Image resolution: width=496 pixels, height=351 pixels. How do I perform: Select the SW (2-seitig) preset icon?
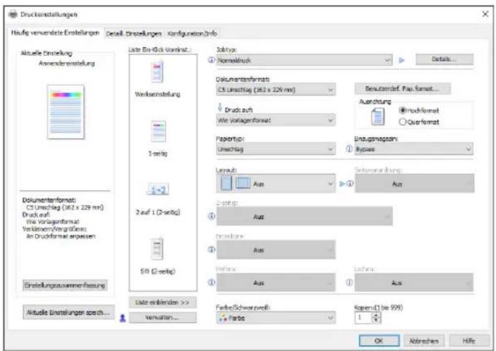click(x=157, y=248)
